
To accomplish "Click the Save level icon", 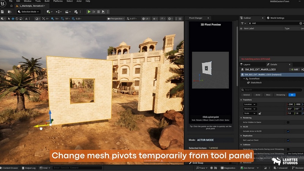I will 3,12.
